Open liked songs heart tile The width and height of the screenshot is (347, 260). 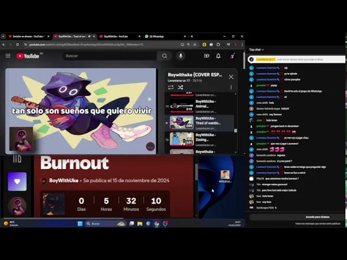point(17,181)
